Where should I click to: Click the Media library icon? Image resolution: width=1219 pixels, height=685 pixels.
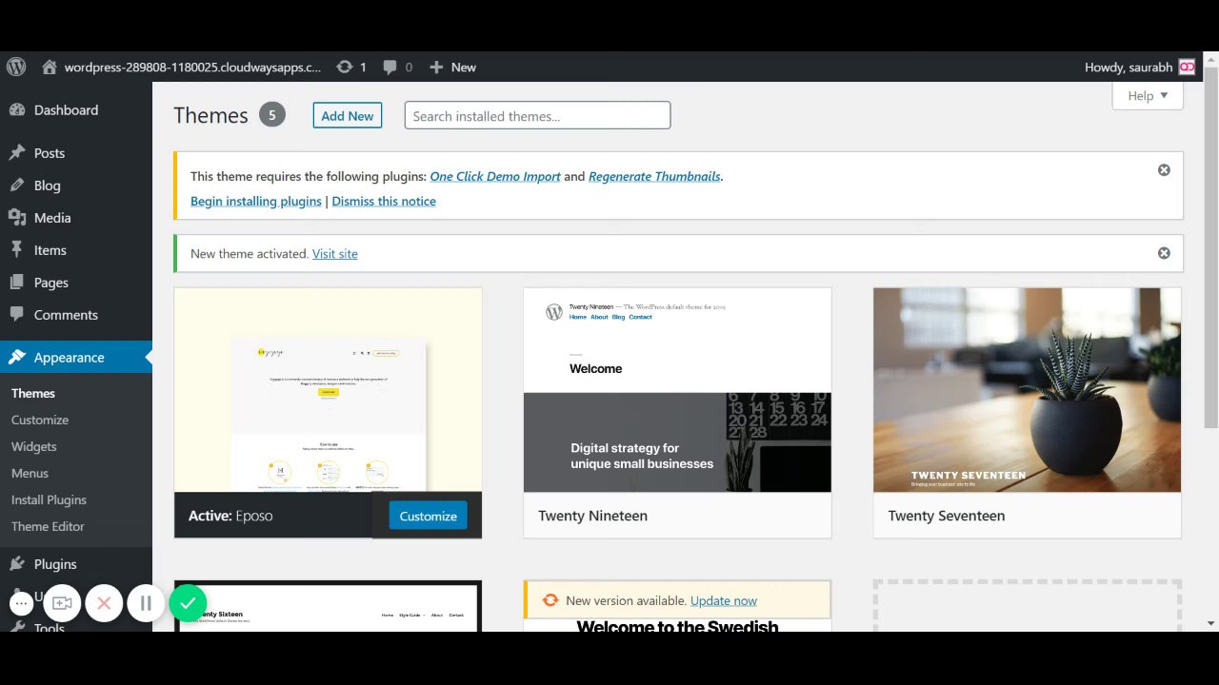(17, 217)
